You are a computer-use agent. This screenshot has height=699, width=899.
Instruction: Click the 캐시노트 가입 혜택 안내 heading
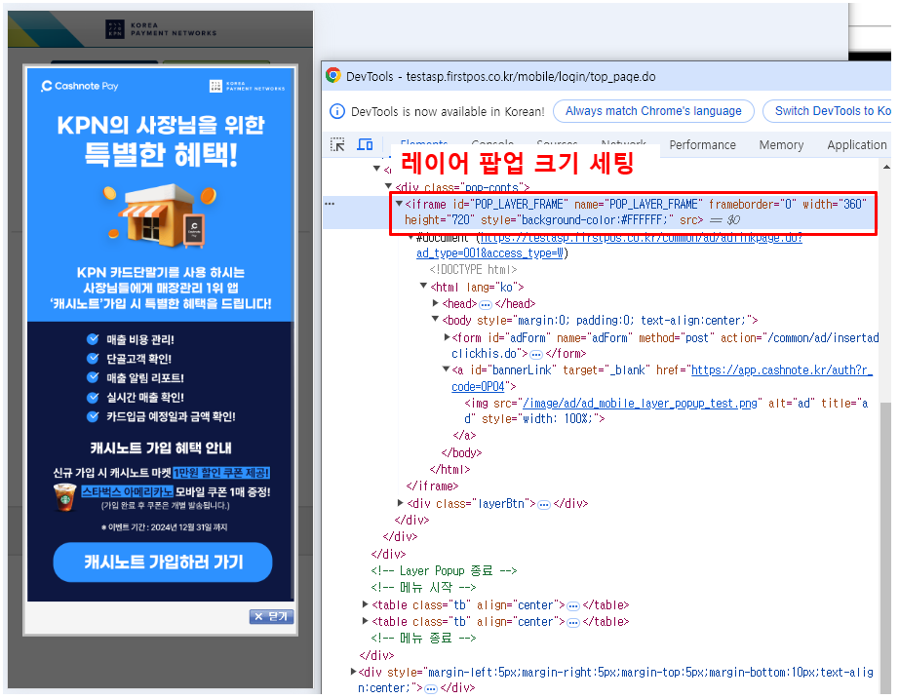click(x=161, y=447)
